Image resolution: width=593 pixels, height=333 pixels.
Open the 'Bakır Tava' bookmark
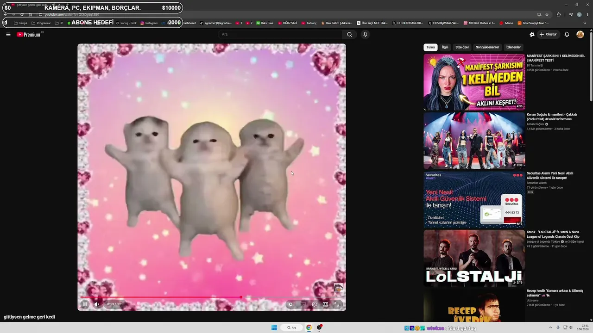point(265,23)
